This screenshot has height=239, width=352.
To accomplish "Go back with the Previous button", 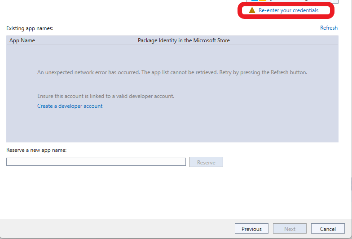I will click(251, 229).
